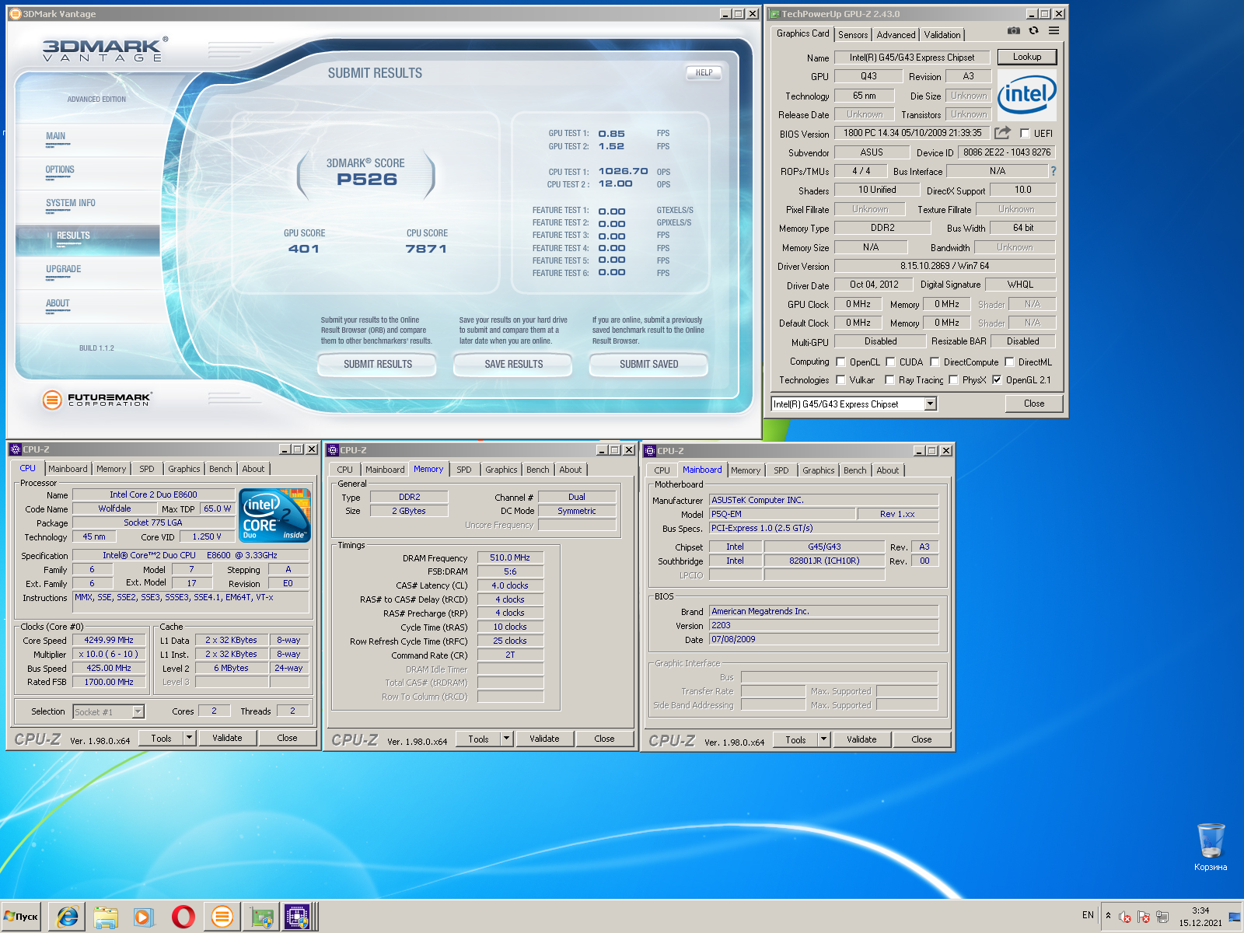
Task: Switch to Validation tab in GPU-Z
Action: 942,35
